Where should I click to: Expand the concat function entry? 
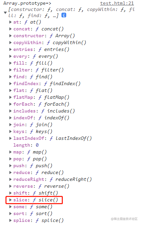[x=10, y=29]
